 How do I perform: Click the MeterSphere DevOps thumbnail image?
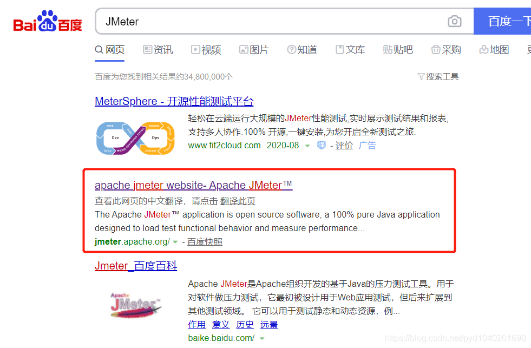point(135,138)
